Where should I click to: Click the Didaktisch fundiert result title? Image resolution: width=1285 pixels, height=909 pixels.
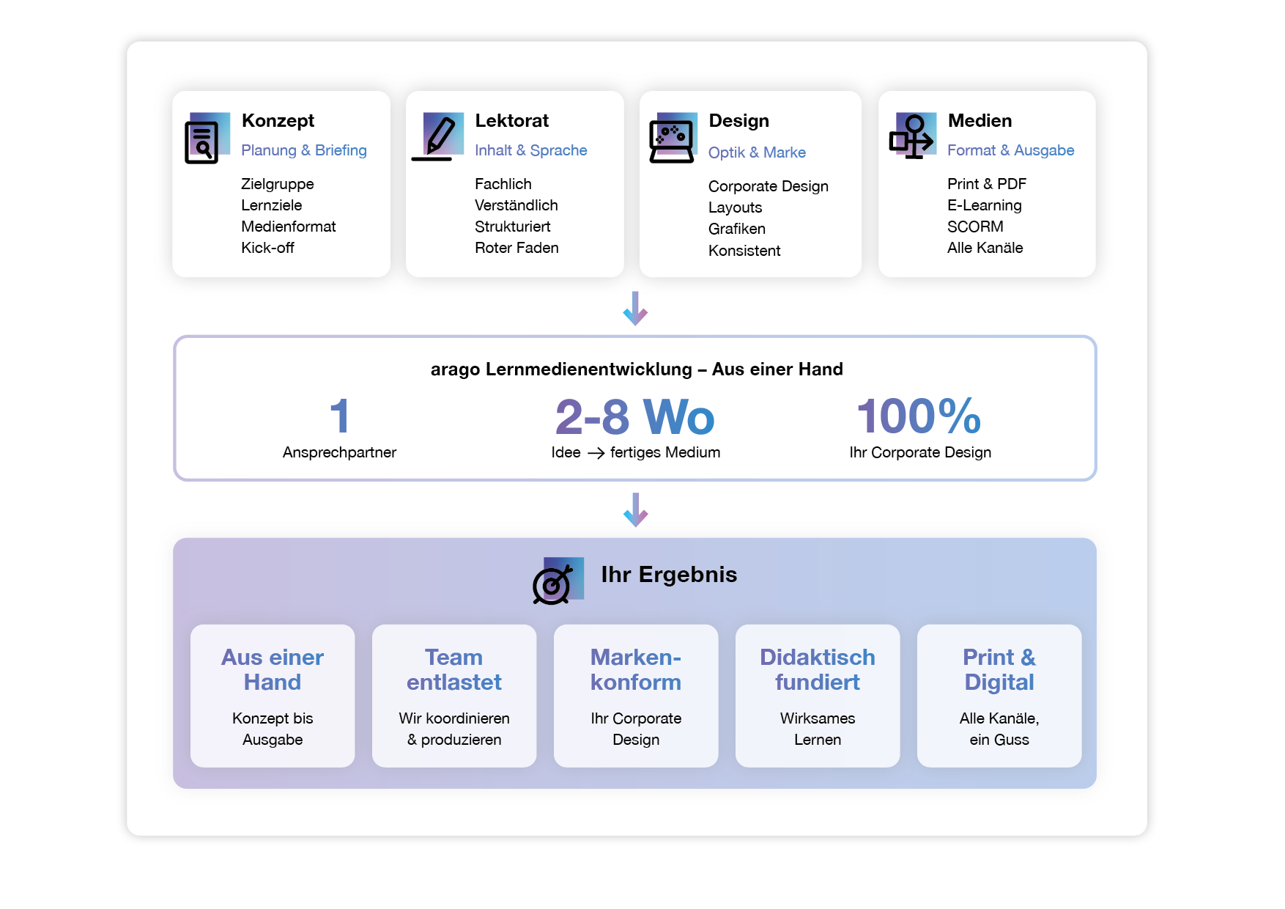click(x=818, y=670)
